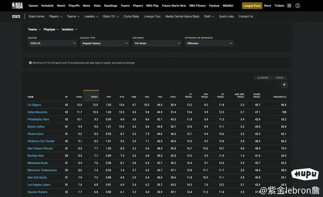Image resolution: width=323 pixels, height=197 pixels.
Task: Open Schedule in top navigation
Action: (x=47, y=6)
